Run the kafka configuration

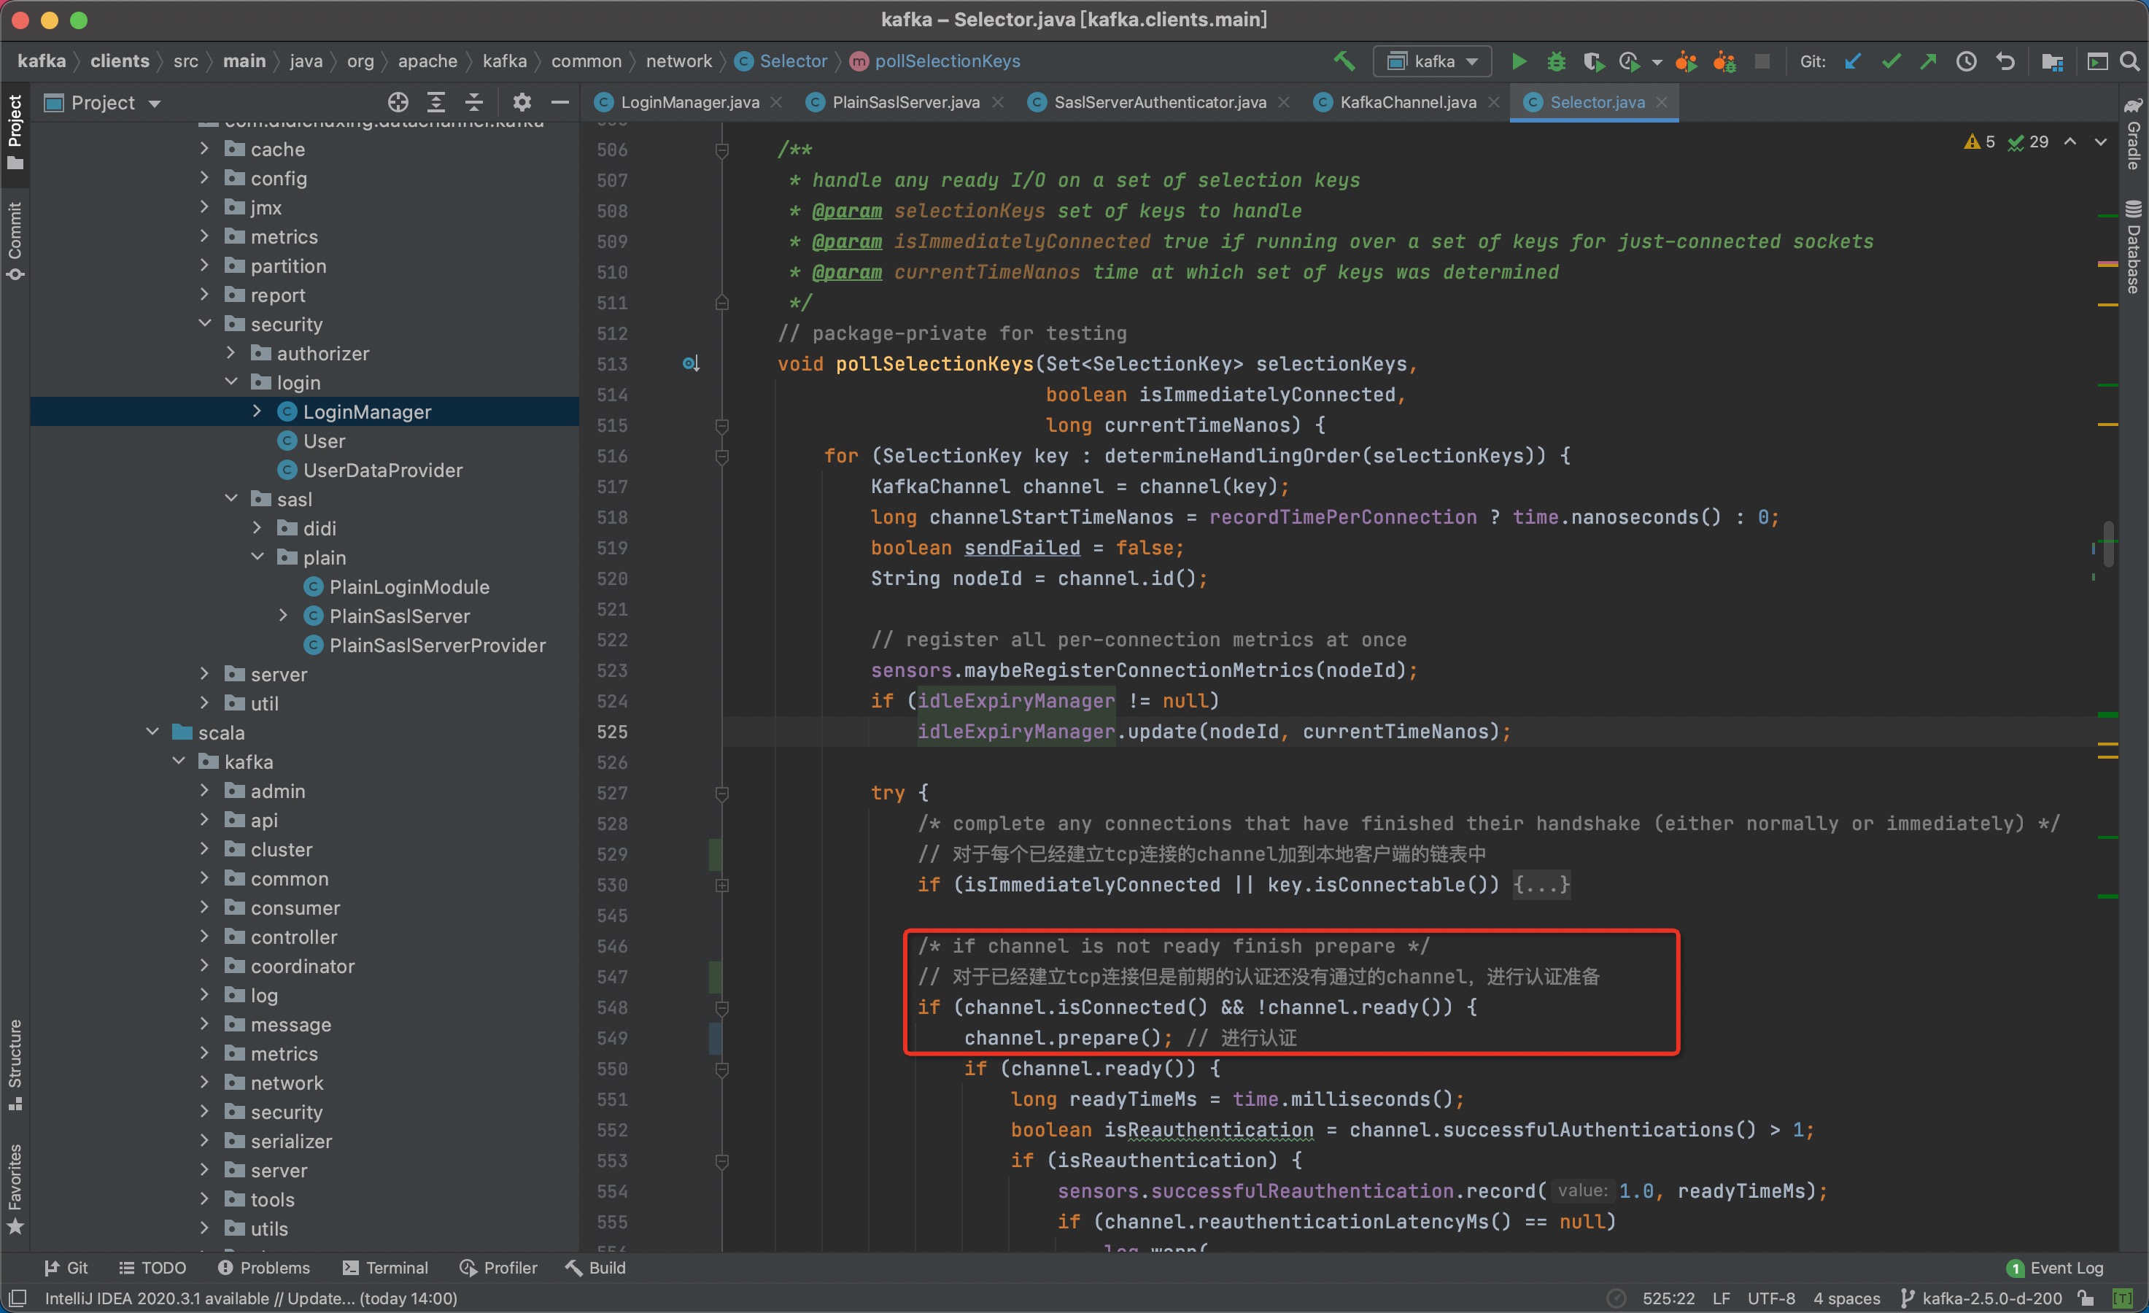pyautogui.click(x=1519, y=61)
